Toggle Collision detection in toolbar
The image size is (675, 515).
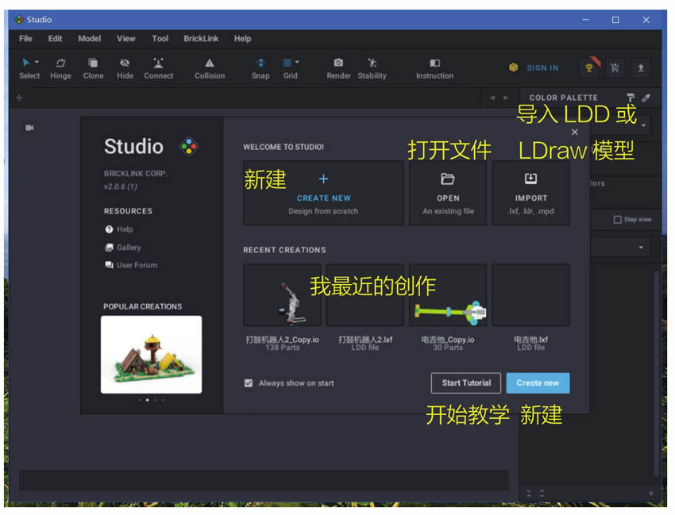click(210, 68)
